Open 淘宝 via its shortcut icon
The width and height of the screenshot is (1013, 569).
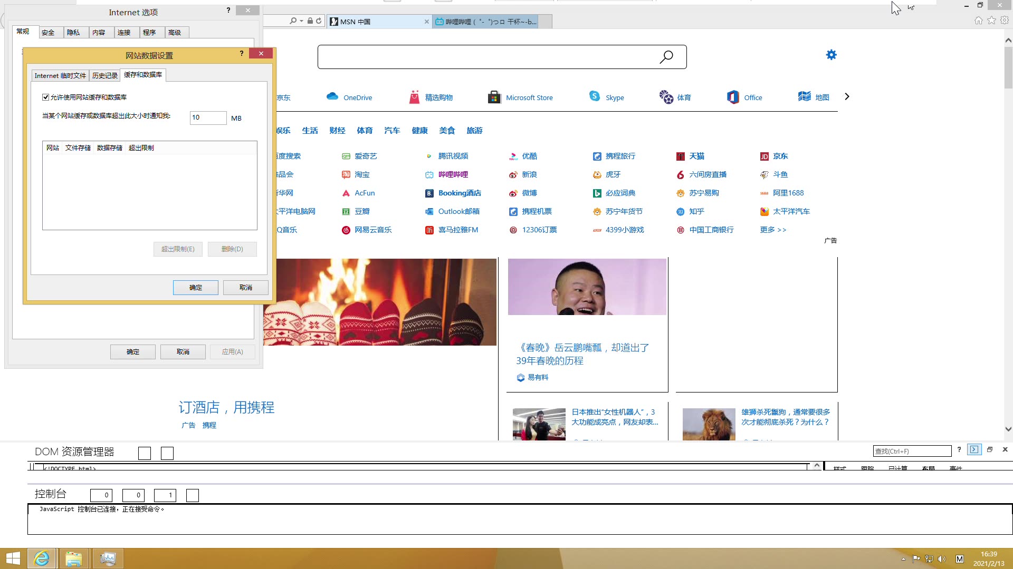[x=346, y=174]
